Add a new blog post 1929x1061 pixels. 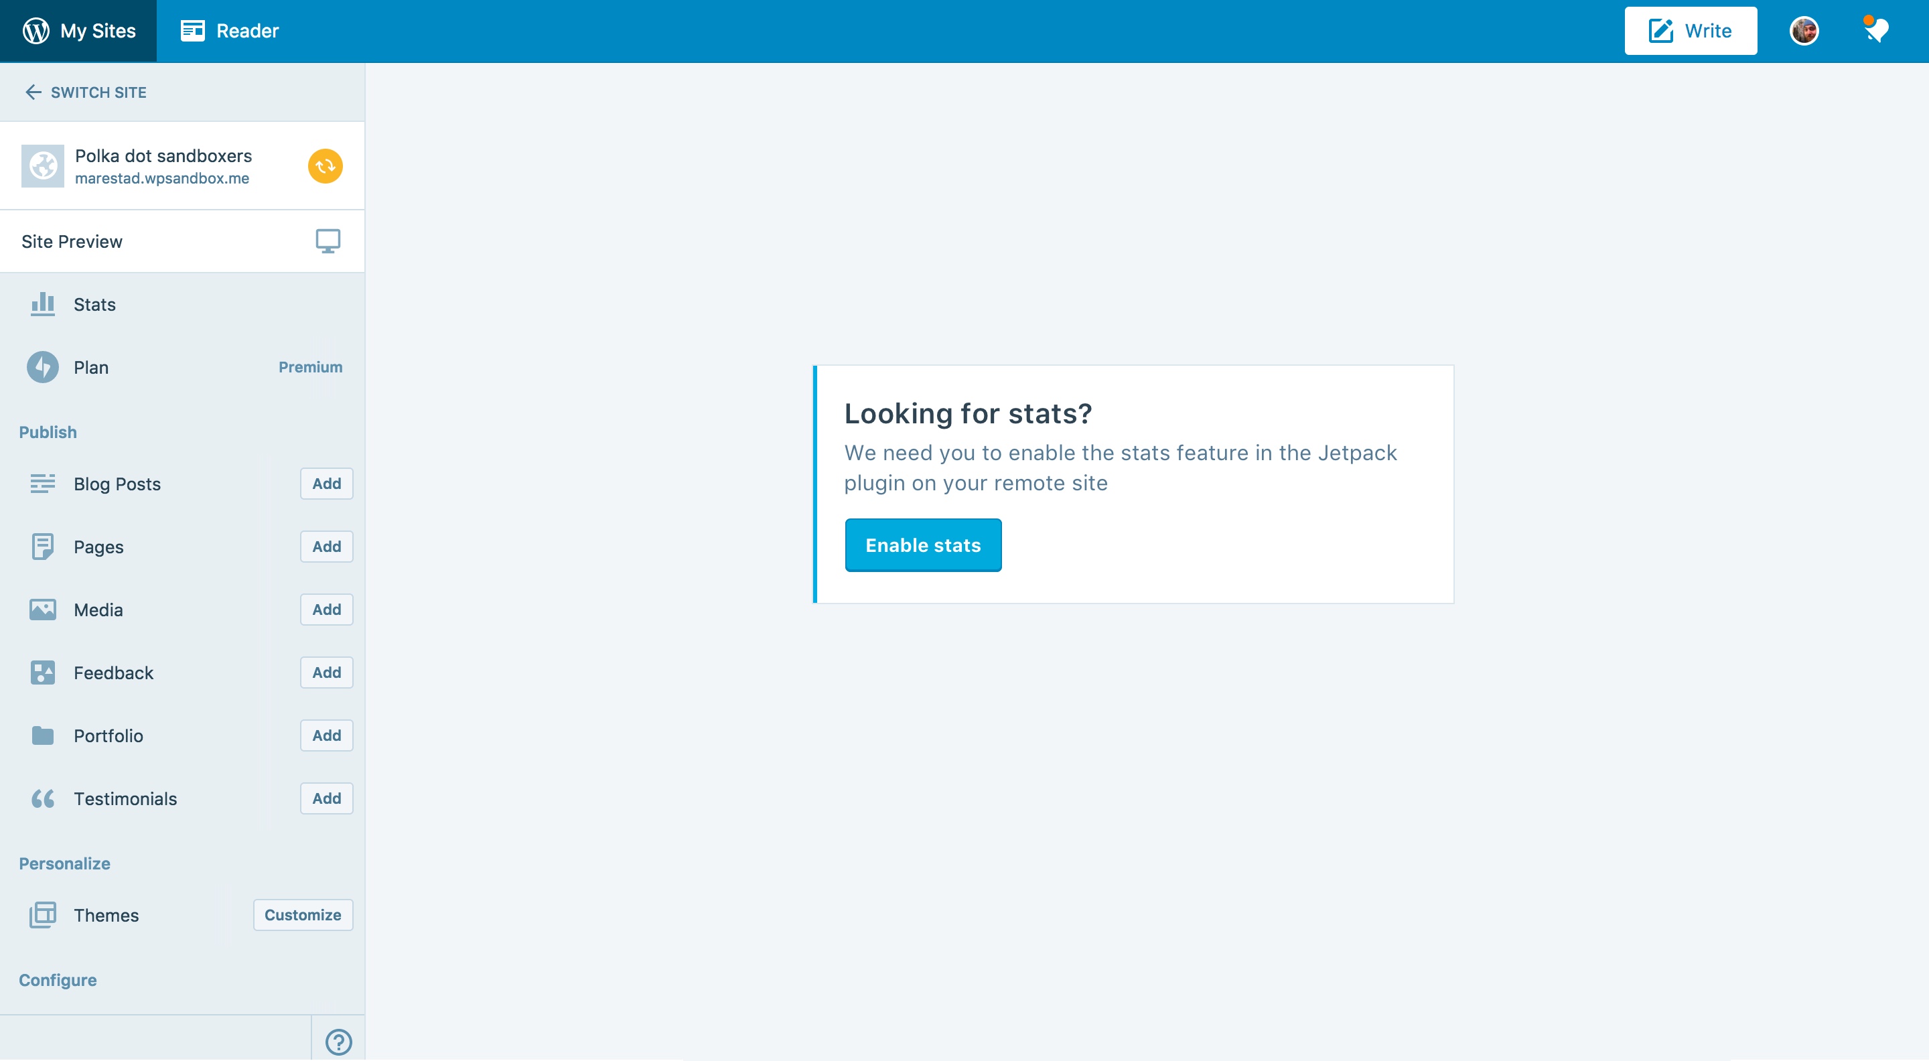(x=326, y=484)
